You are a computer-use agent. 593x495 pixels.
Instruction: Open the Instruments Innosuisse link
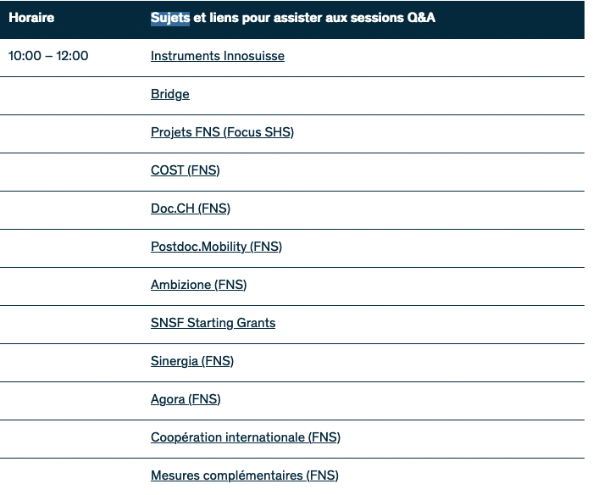(x=218, y=56)
